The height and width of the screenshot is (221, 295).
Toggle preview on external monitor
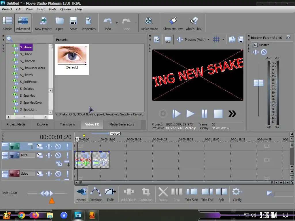[168, 39]
